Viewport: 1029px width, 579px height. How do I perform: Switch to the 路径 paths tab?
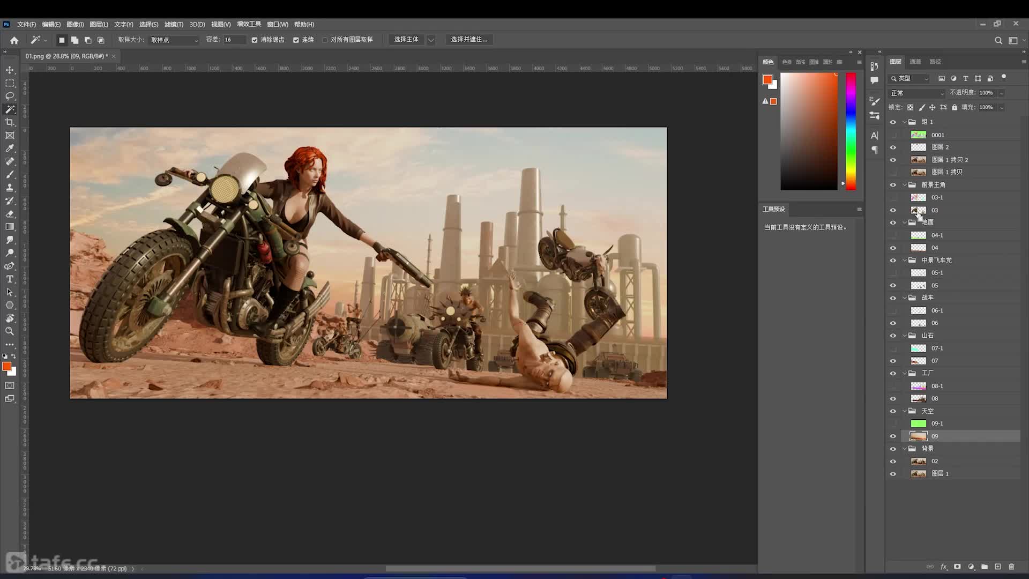click(935, 62)
